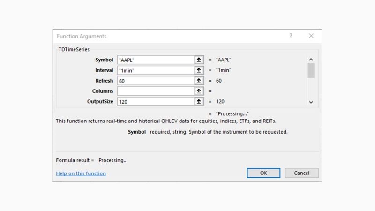Focus the Refresh input field
This screenshot has width=375, height=211.
point(156,81)
